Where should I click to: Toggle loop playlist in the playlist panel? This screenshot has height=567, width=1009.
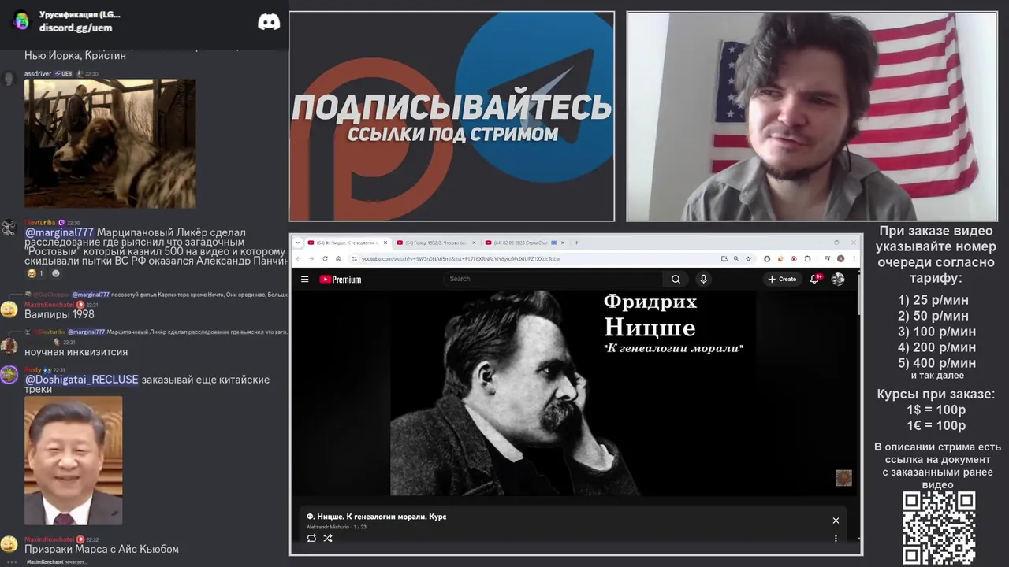(x=311, y=538)
